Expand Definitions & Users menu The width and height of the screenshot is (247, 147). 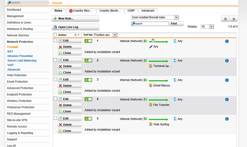point(19,23)
